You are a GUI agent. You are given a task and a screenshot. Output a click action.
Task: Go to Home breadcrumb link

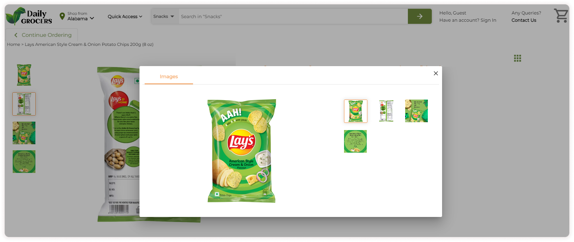[14, 44]
